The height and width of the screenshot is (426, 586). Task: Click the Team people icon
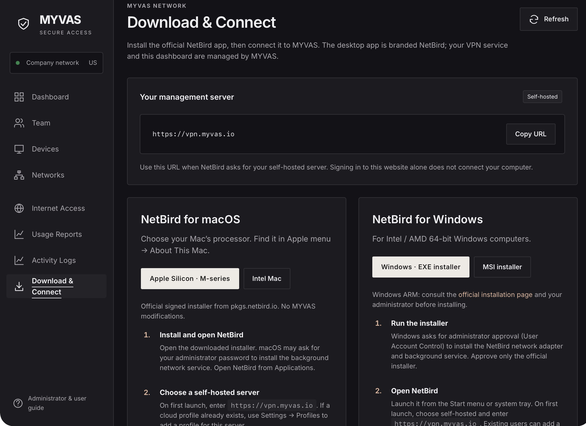tap(19, 123)
